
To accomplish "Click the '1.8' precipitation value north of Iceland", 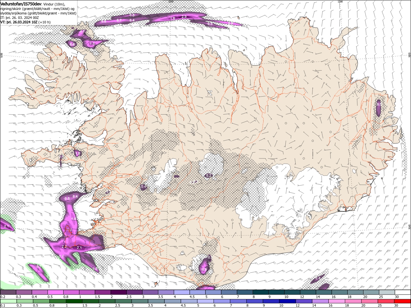I will pyautogui.click(x=172, y=19).
